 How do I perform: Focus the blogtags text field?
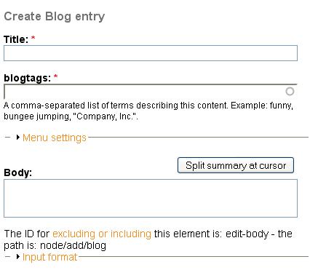pyautogui.click(x=151, y=92)
